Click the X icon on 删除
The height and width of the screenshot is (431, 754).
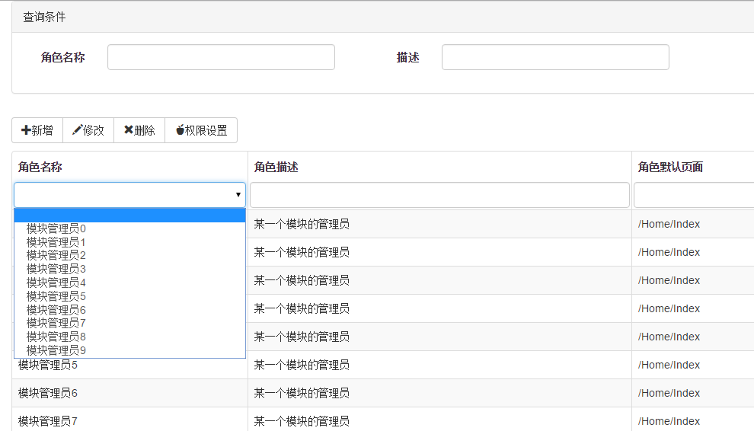coord(129,130)
